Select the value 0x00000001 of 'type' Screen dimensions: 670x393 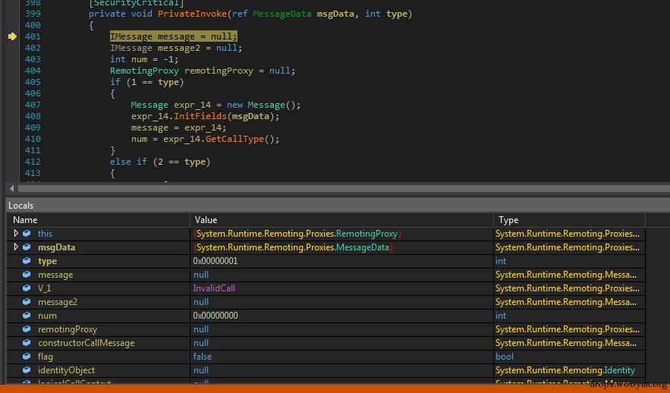click(x=215, y=261)
